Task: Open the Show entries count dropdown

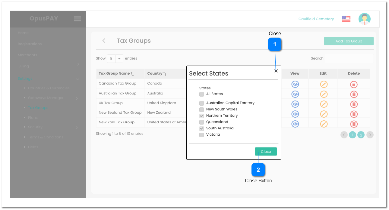Action: coord(115,59)
